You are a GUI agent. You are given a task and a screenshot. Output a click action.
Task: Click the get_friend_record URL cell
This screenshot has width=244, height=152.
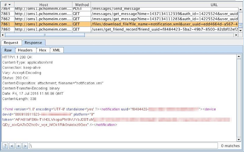[x=165, y=29]
